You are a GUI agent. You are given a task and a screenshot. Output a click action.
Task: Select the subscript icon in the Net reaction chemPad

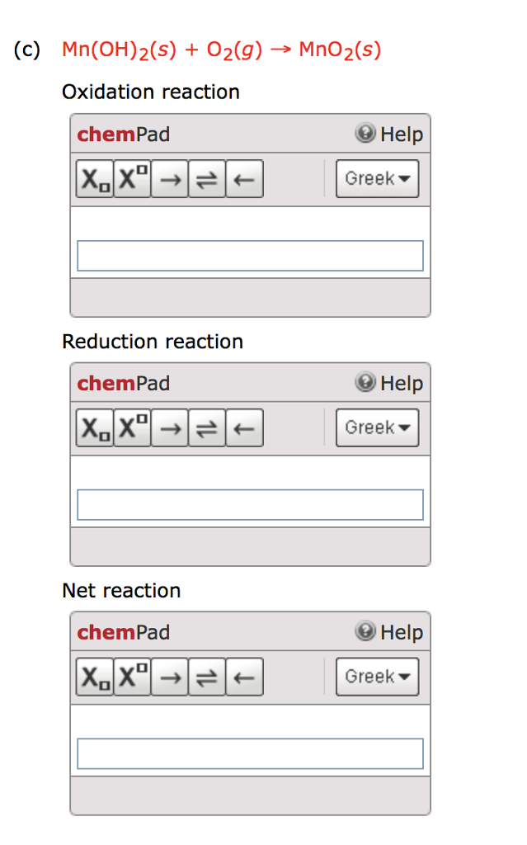coord(94,677)
